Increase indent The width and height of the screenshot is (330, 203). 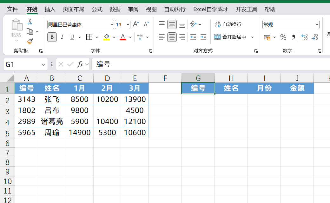click(203, 37)
